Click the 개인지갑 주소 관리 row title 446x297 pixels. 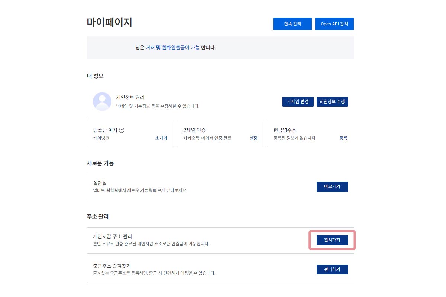[x=112, y=236]
